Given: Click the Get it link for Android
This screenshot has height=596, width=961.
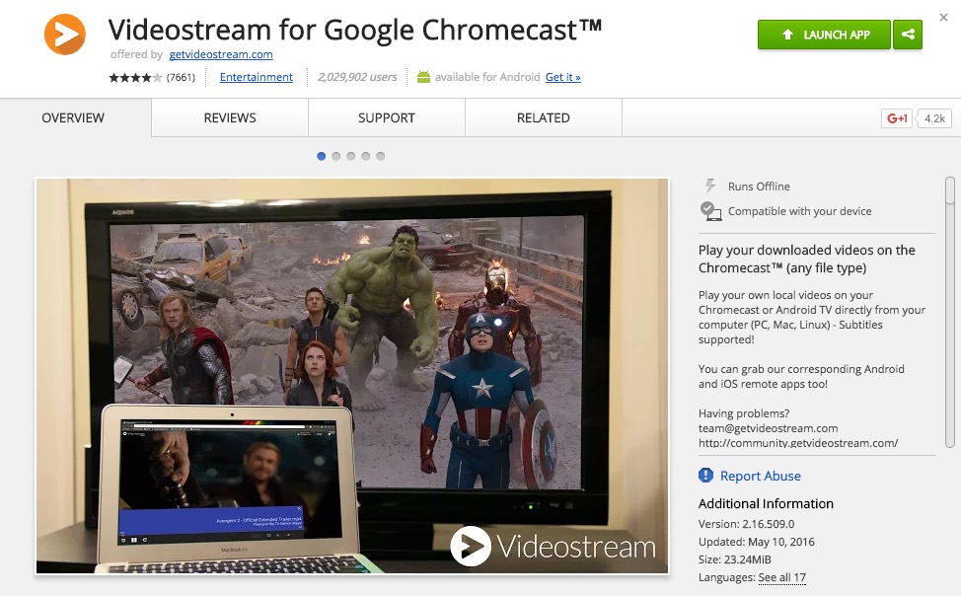Looking at the screenshot, I should point(563,77).
